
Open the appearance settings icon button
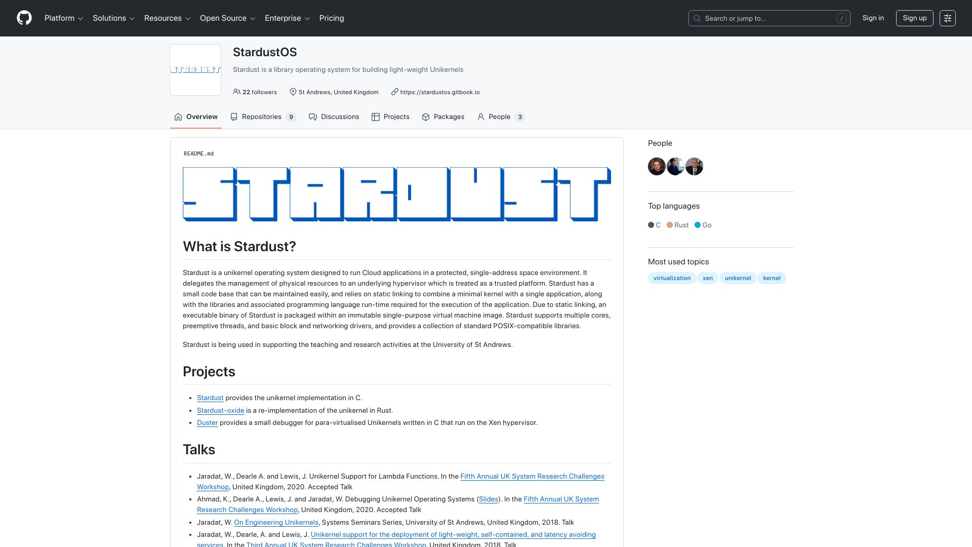click(x=948, y=18)
